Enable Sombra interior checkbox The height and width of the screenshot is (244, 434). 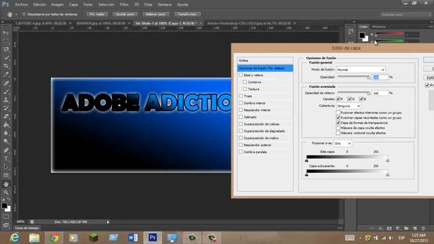point(241,103)
